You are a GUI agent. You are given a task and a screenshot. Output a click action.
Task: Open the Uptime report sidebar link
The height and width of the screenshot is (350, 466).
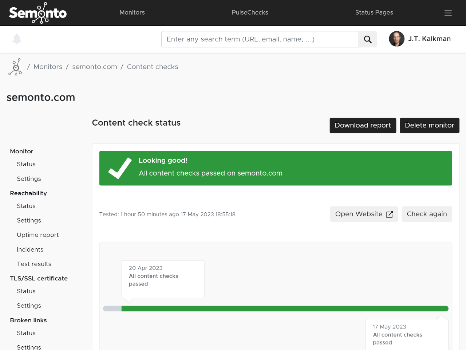pyautogui.click(x=38, y=235)
